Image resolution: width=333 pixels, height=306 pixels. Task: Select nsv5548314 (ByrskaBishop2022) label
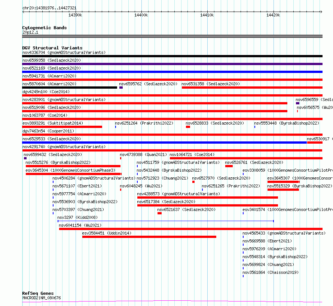click(x=275, y=257)
